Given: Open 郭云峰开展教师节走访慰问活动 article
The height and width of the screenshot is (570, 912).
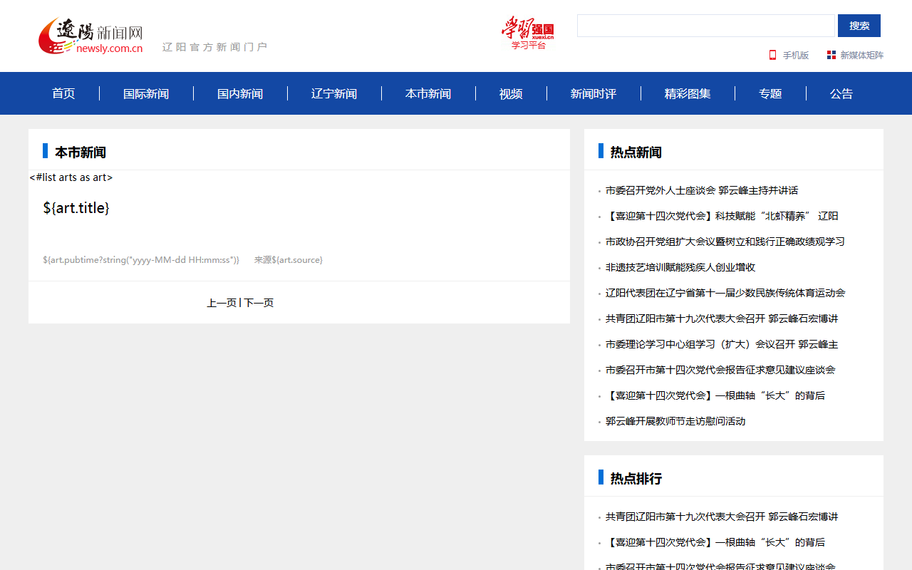Looking at the screenshot, I should (x=675, y=421).
